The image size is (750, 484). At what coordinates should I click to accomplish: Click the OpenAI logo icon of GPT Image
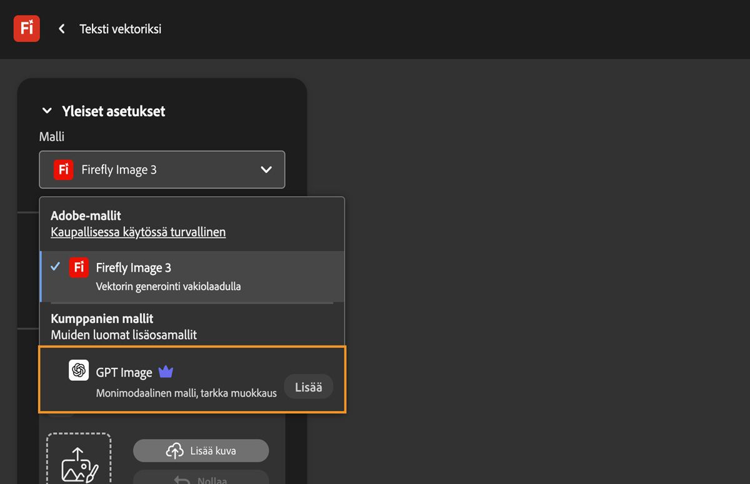point(79,370)
